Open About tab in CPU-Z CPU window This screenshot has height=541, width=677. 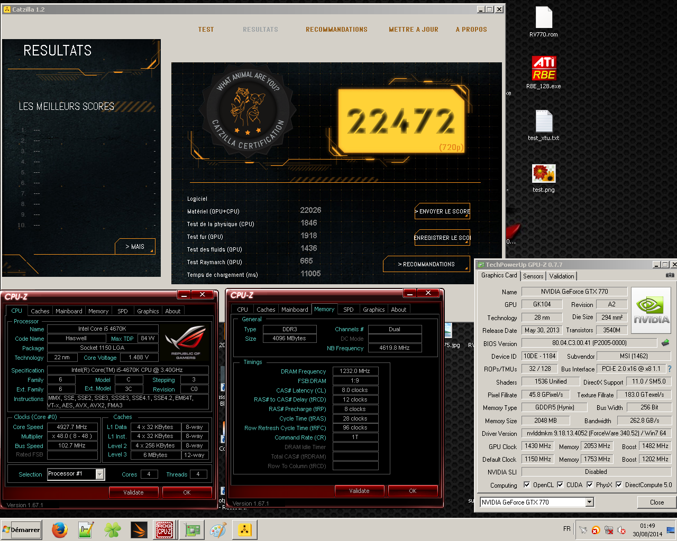(x=173, y=311)
